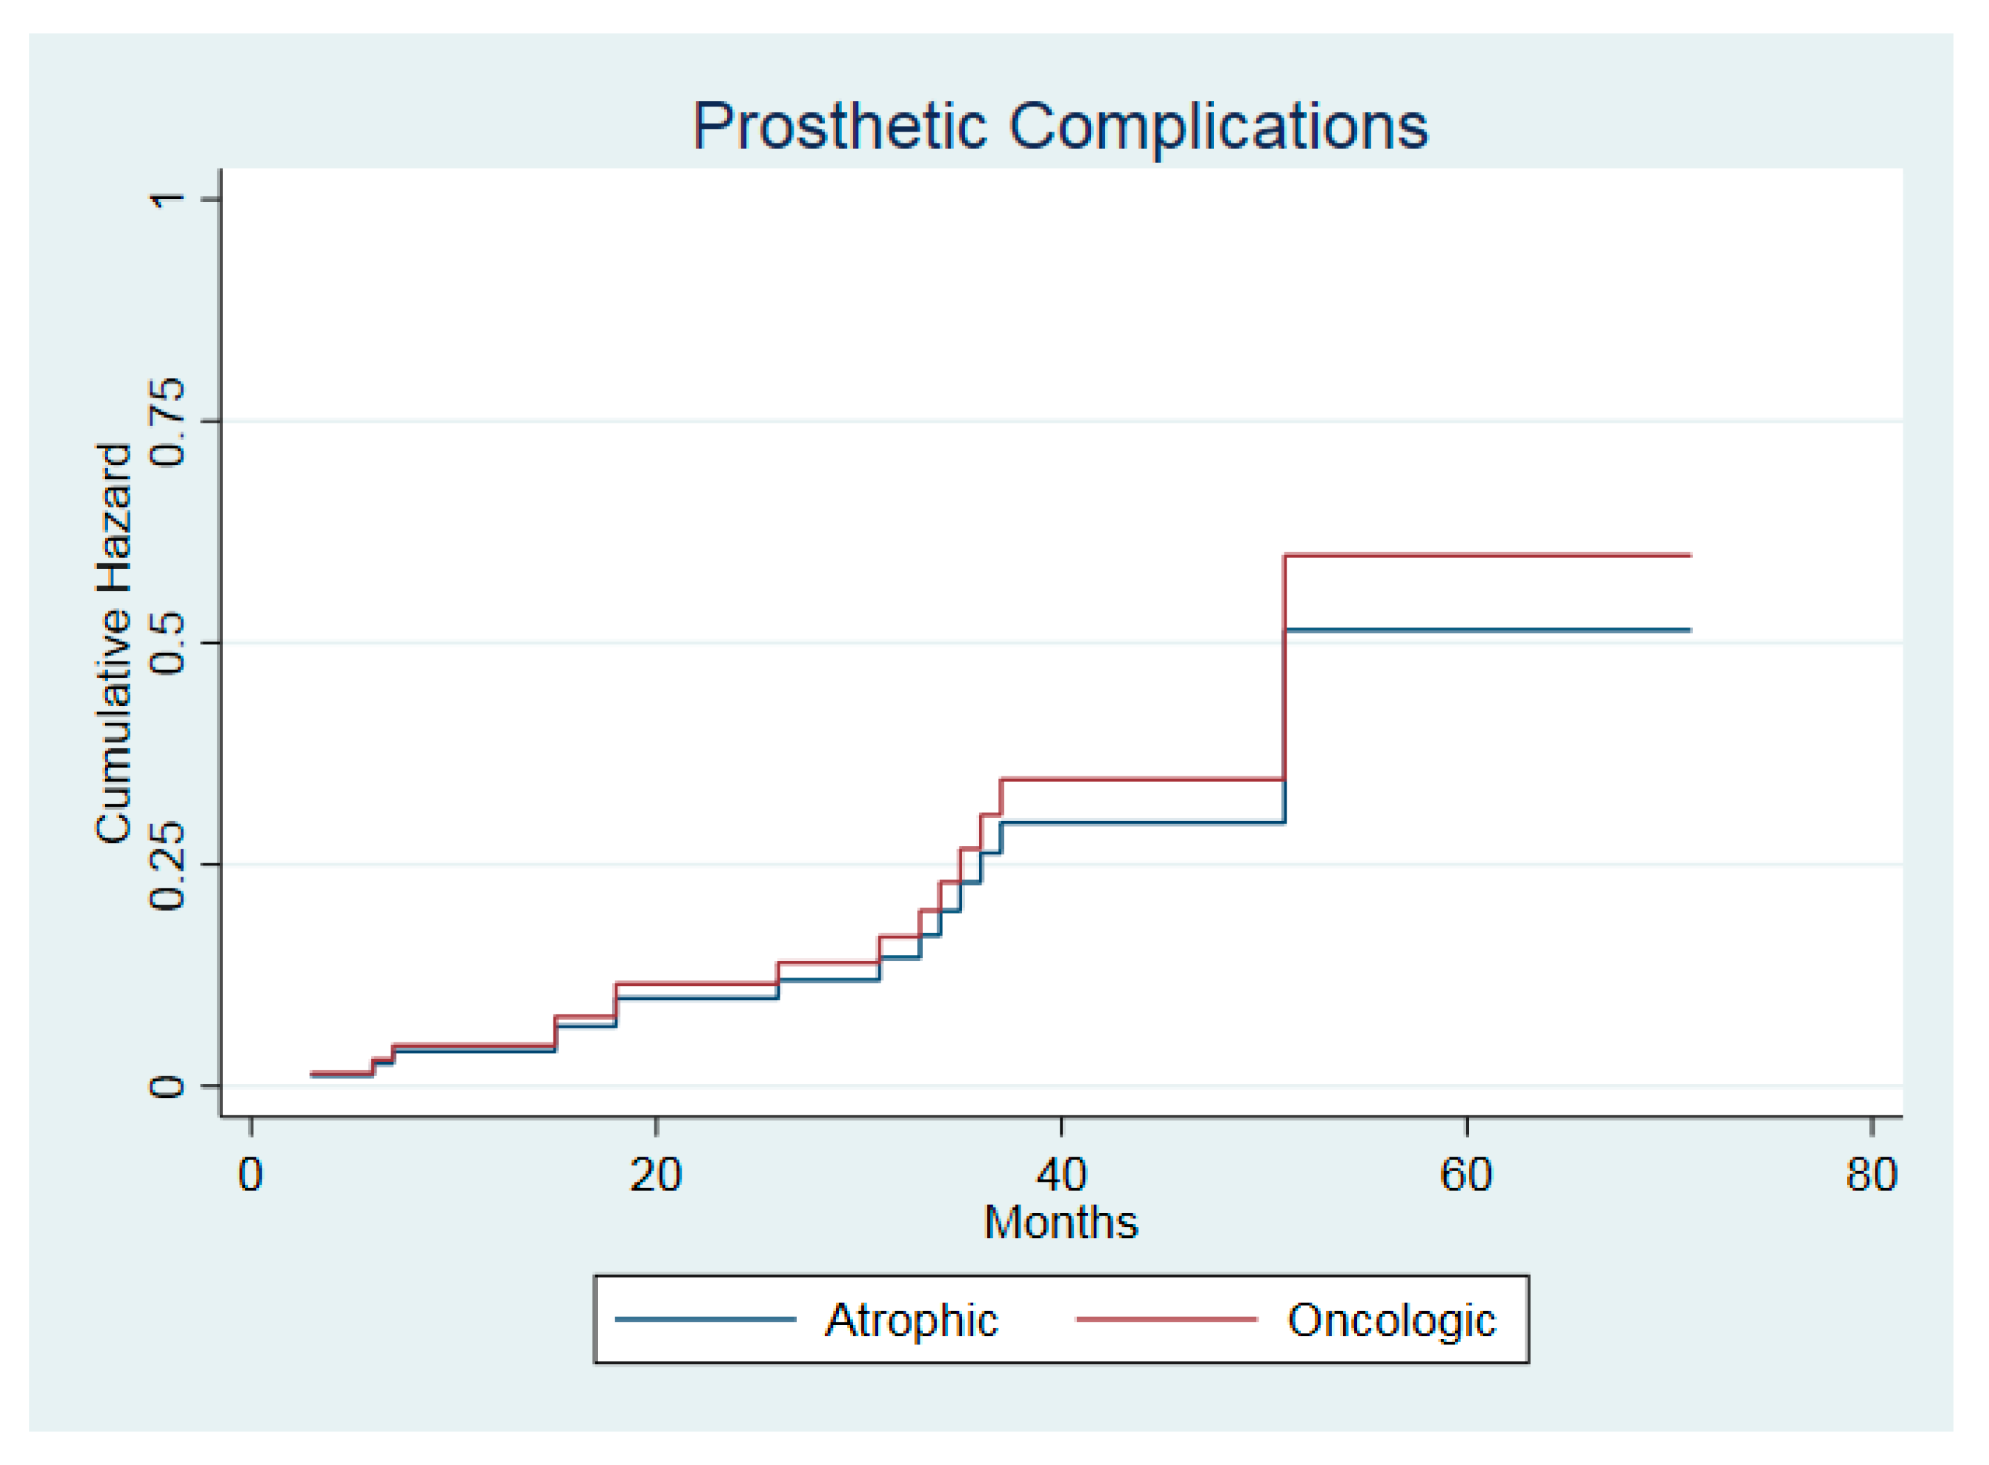The image size is (1989, 1465).
Task: Click the x-axis tick label 20
Action: click(655, 1176)
